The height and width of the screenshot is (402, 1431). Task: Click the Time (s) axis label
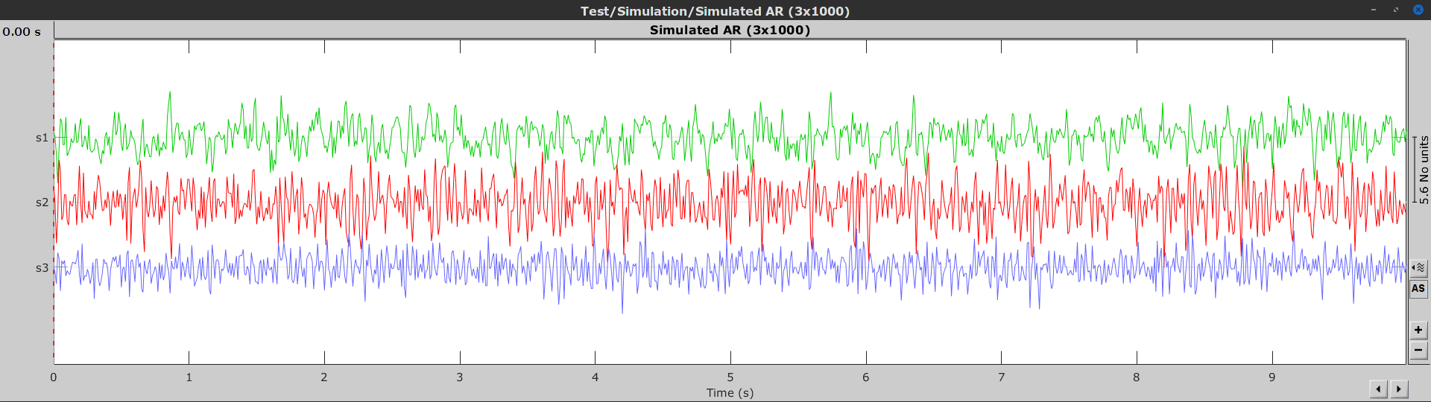tap(730, 393)
